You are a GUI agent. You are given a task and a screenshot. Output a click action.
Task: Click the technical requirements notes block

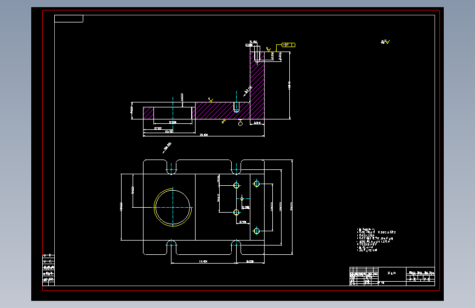pos(376,240)
